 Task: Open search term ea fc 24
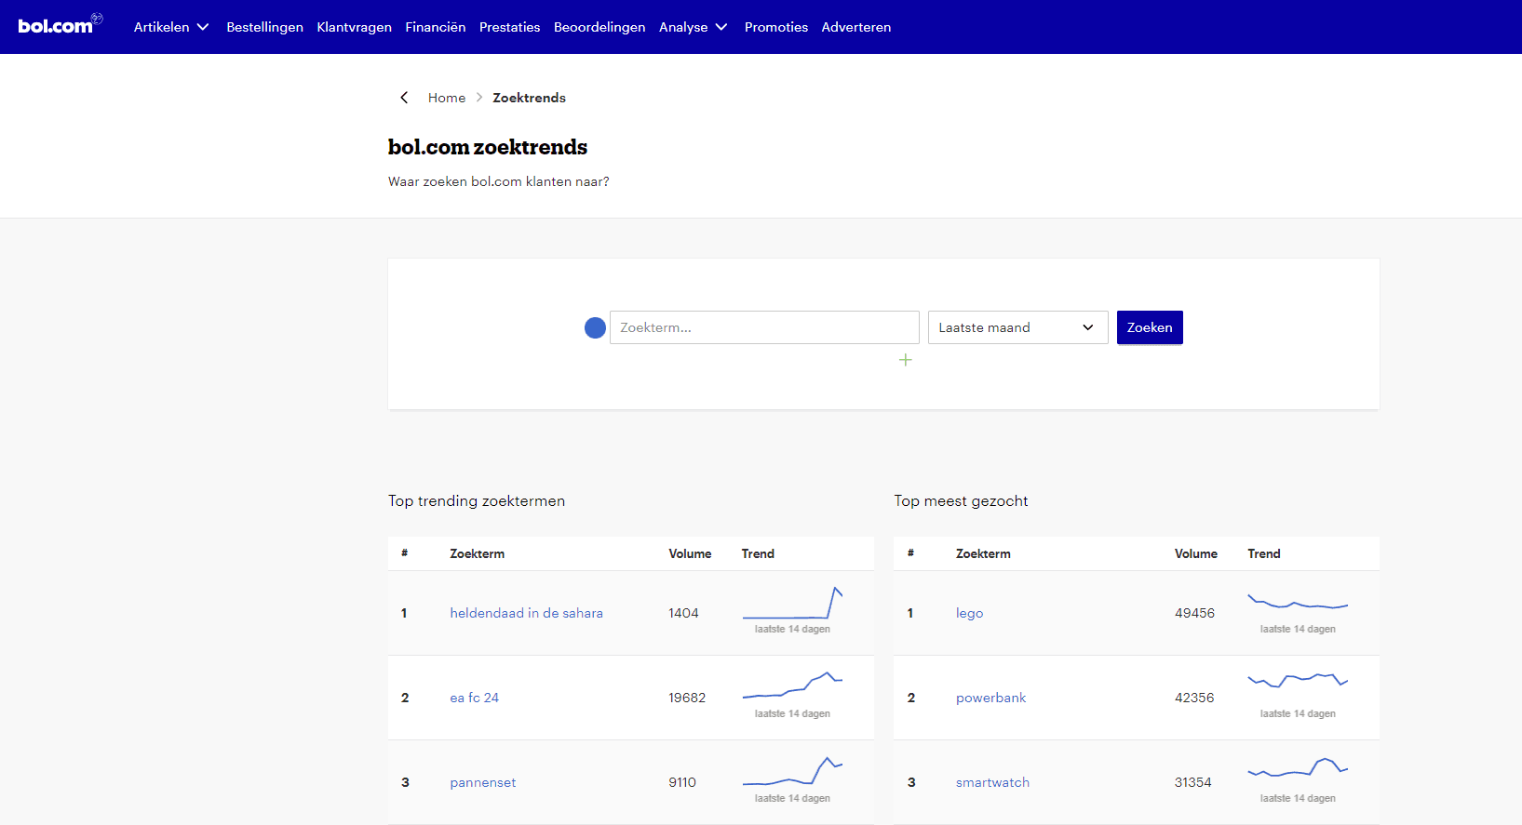click(x=474, y=698)
